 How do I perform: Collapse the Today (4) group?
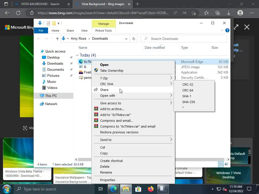(x=77, y=55)
